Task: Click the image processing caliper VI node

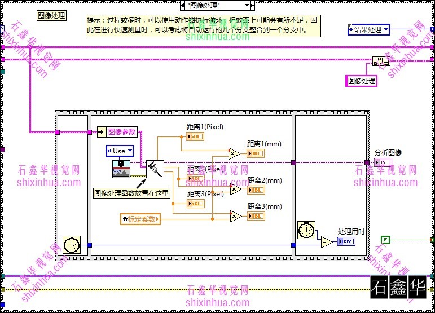Action: pyautogui.click(x=155, y=169)
